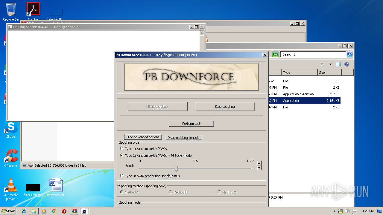Click the green refresh button in Explorer

(x=275, y=54)
